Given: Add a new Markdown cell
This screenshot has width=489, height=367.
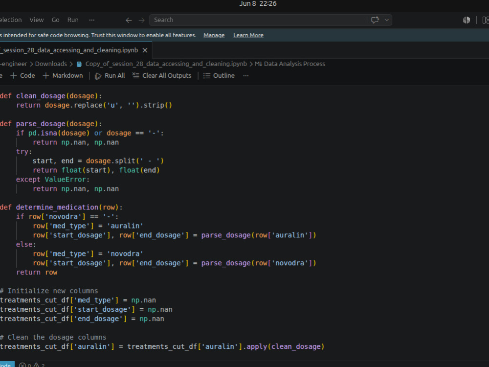Looking at the screenshot, I should pyautogui.click(x=63, y=75).
